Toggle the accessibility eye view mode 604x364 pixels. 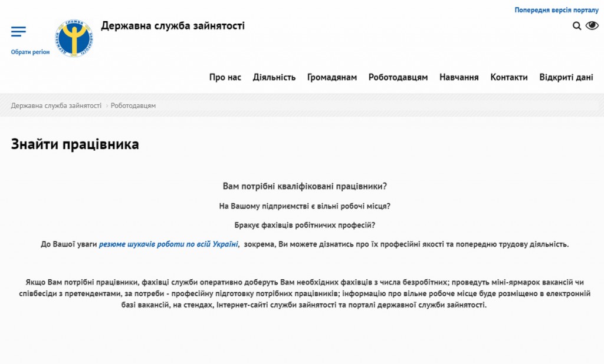(592, 25)
